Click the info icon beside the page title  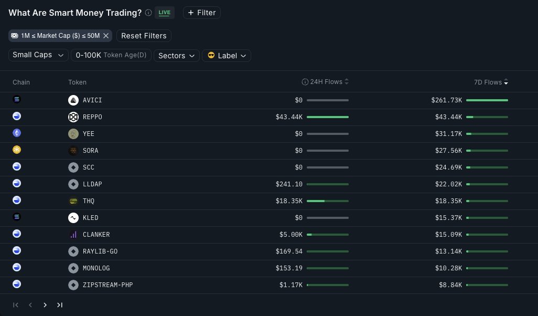pos(148,13)
